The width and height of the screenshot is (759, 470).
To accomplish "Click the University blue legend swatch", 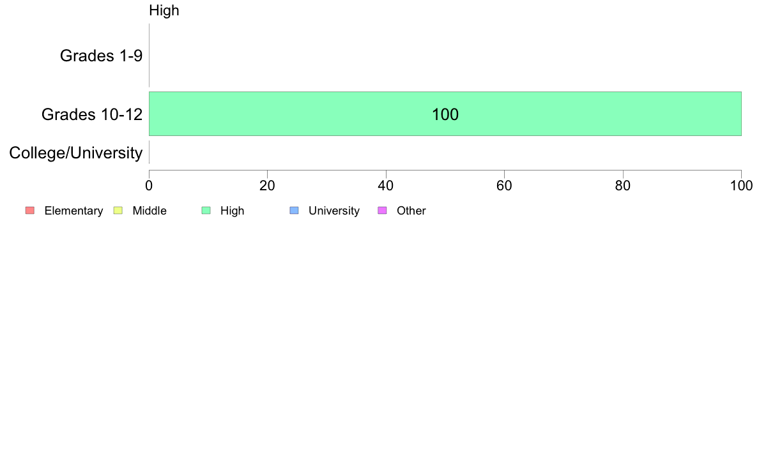I will [294, 211].
